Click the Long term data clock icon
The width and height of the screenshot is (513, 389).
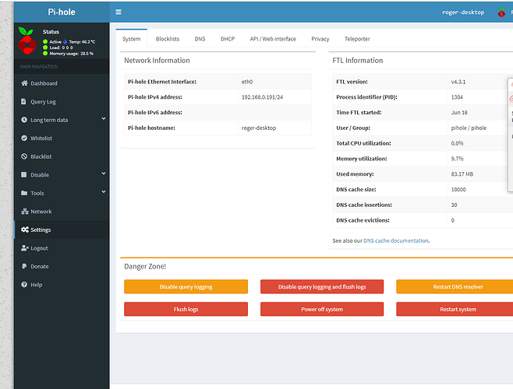[x=24, y=120]
